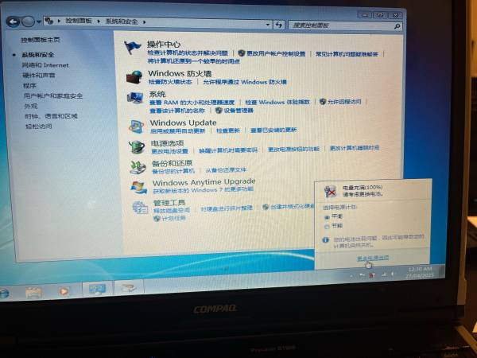Click the battery tray icon with red X

[x=370, y=275]
